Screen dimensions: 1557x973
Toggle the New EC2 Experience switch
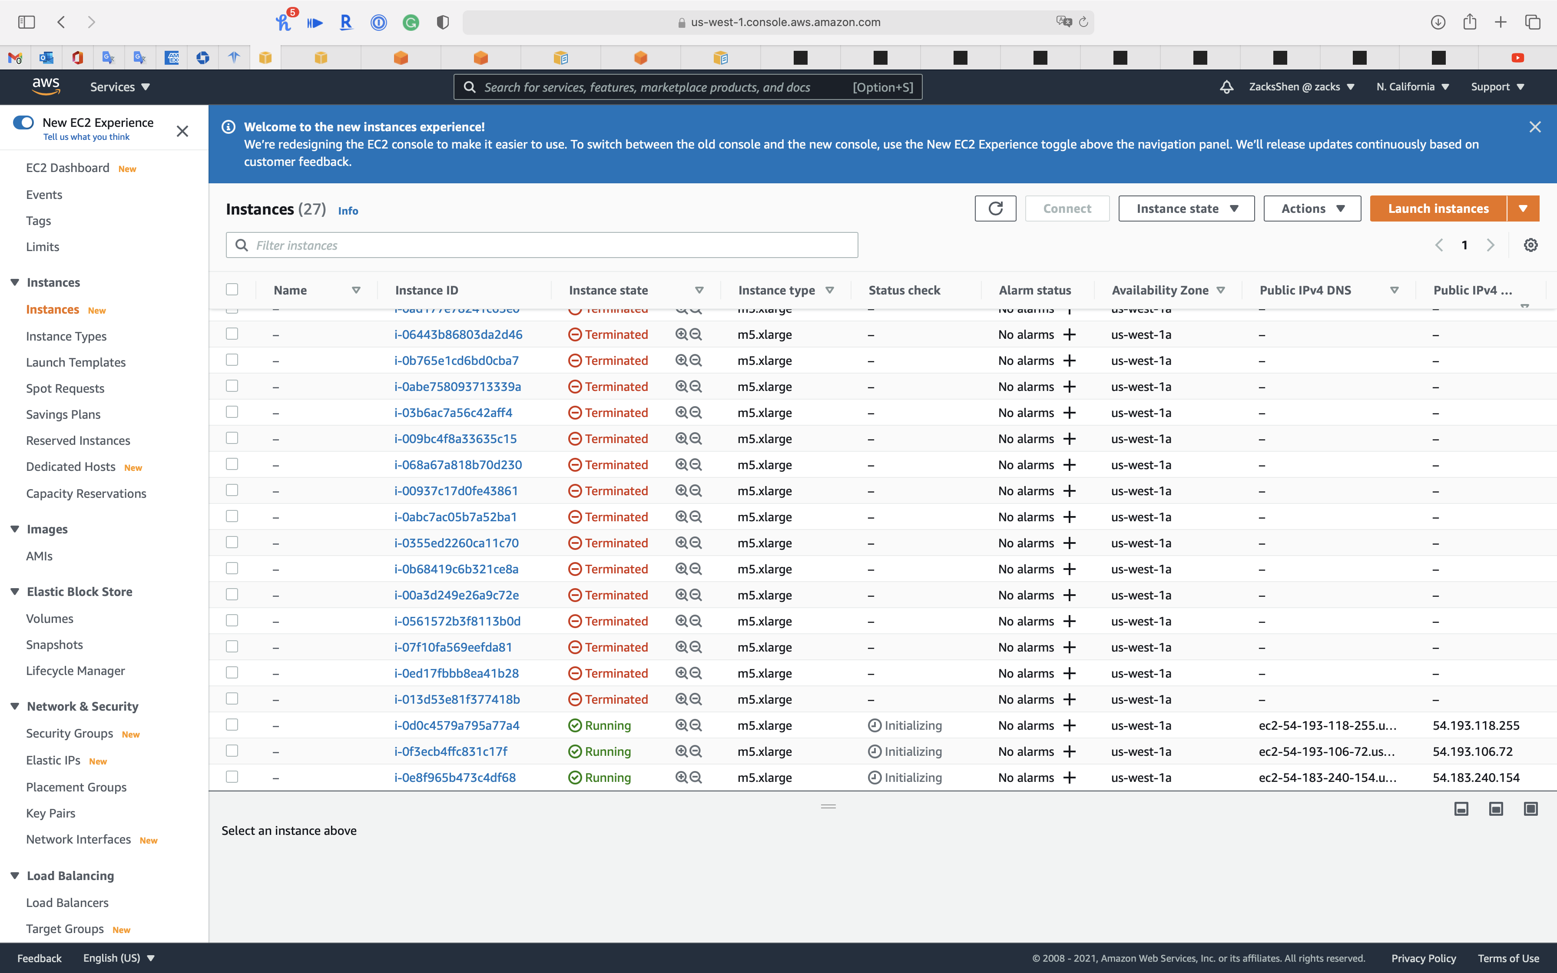click(24, 122)
